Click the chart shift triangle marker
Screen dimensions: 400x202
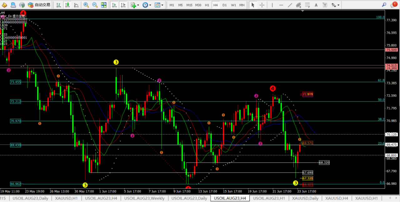point(302,10)
